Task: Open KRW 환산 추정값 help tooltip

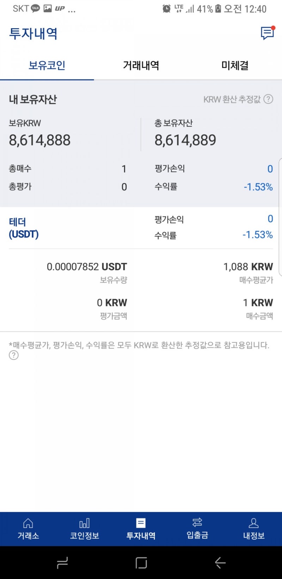Action: click(268, 100)
